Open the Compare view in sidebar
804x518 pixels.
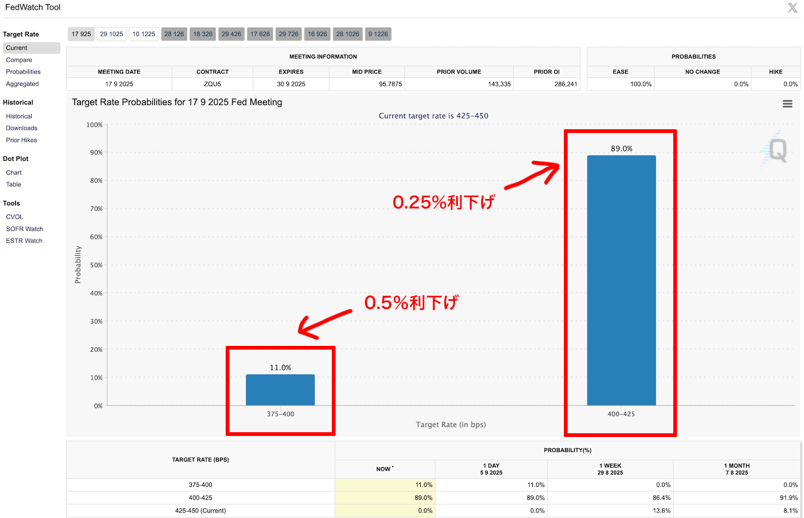point(19,60)
